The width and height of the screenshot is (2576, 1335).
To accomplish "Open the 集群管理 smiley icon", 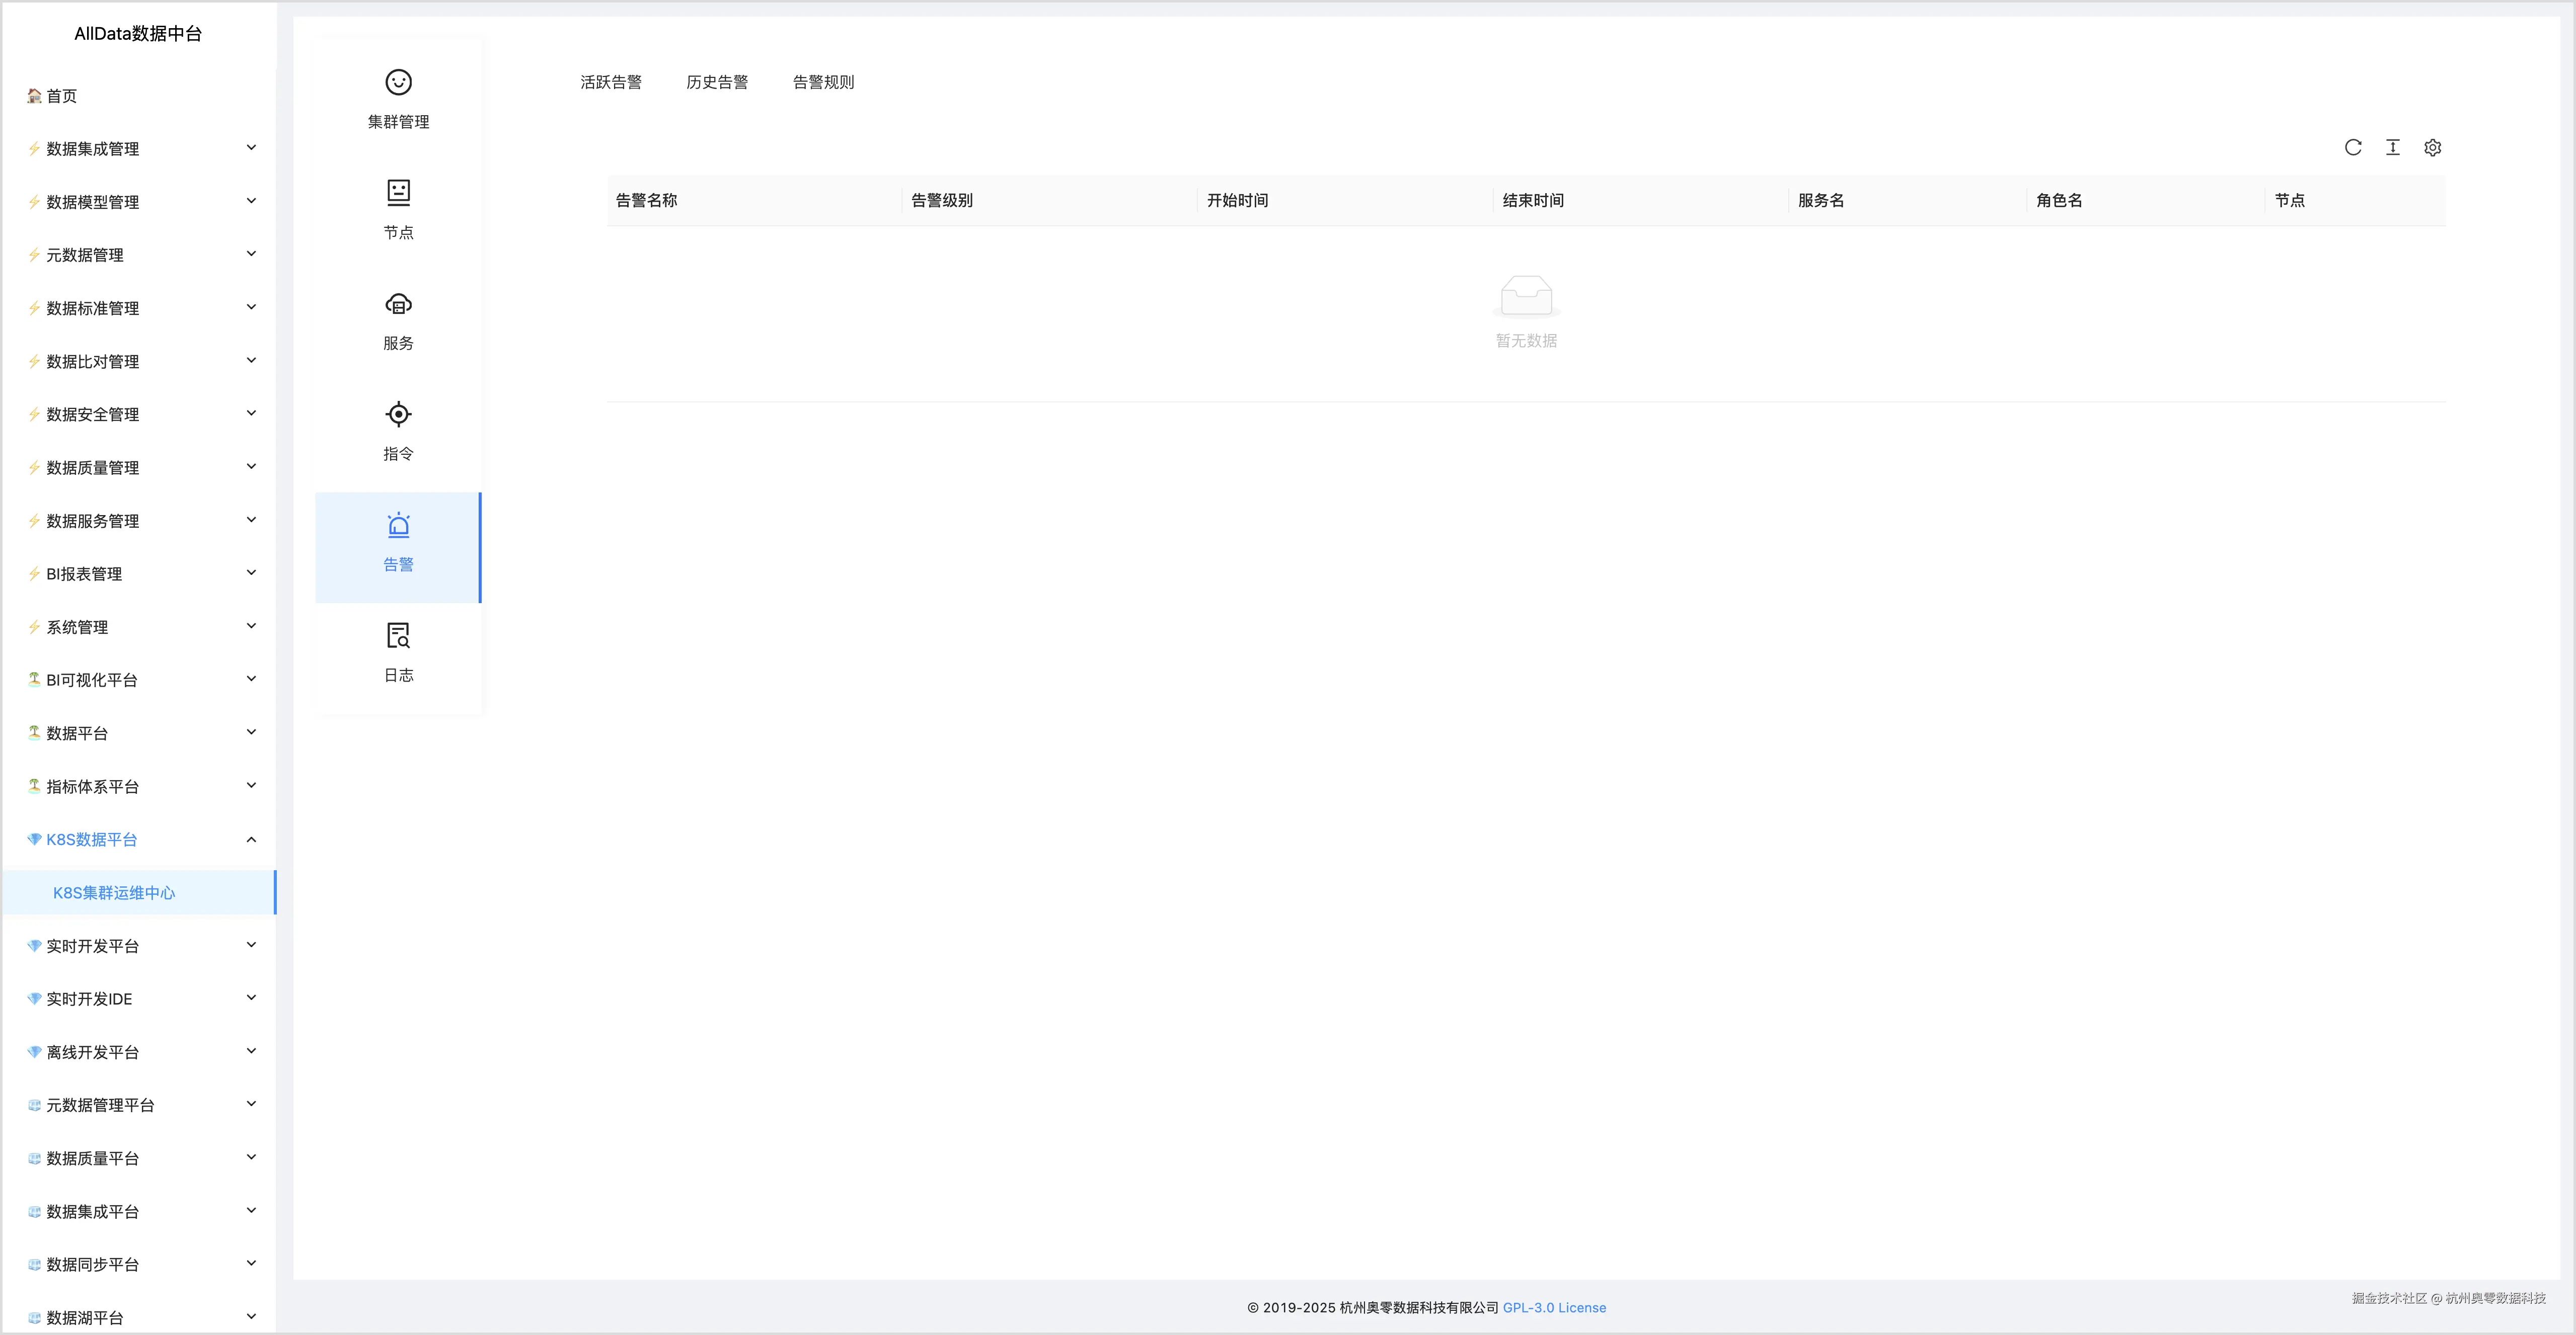I will 398,83.
